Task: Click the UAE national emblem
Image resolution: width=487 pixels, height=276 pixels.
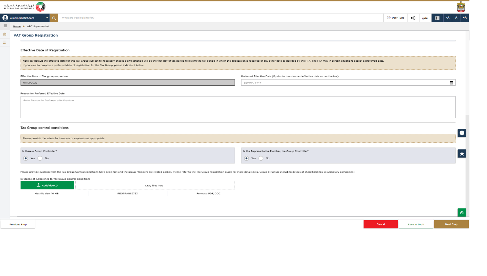Action: coord(461,7)
